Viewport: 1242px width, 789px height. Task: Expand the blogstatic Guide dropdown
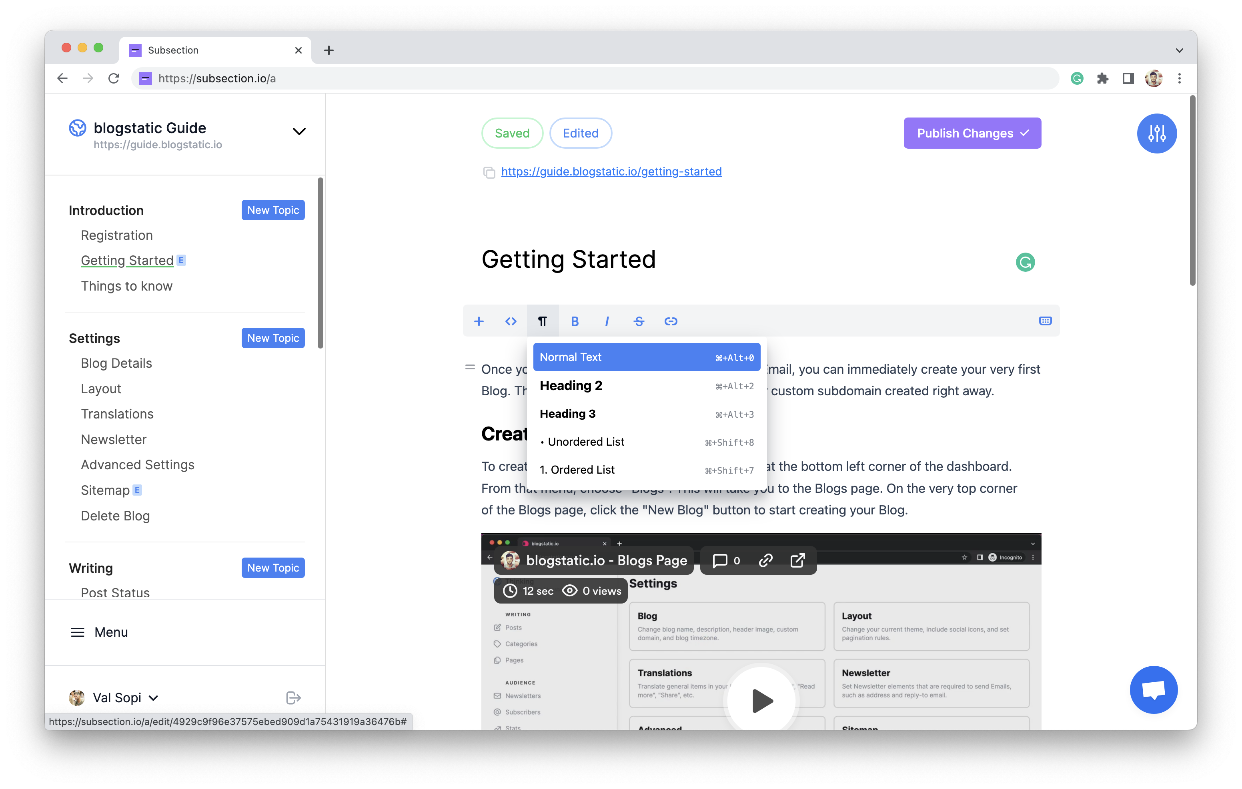tap(298, 130)
